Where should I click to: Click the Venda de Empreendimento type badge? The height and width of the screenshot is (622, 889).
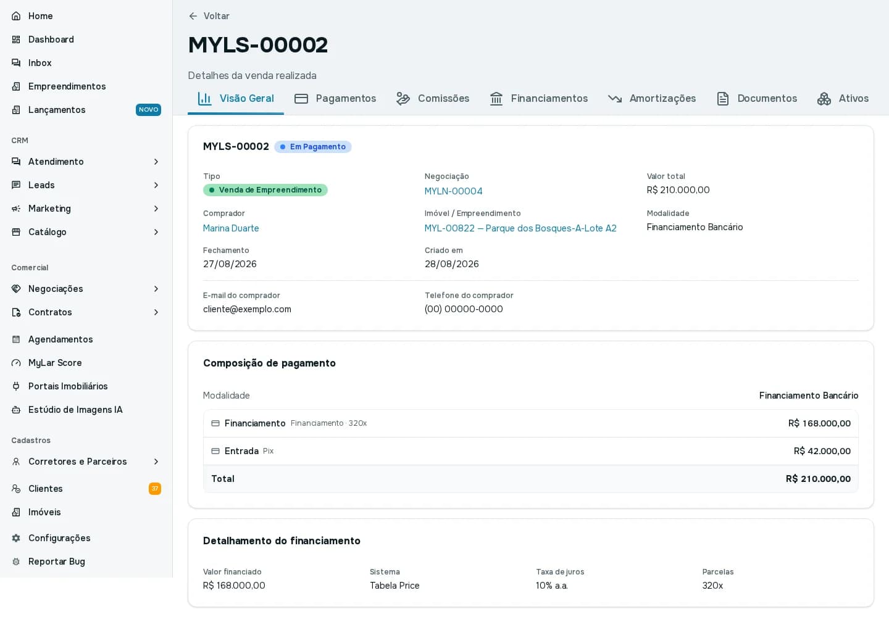[x=265, y=190]
